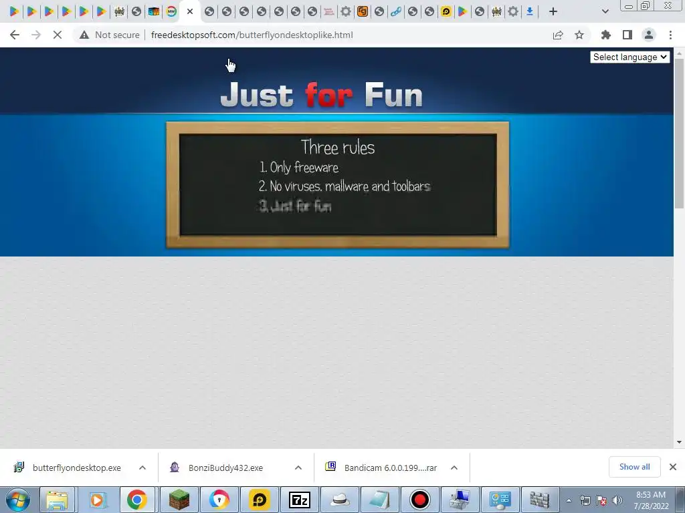Switch to the yellow LDPlayer icon tab

446,12
